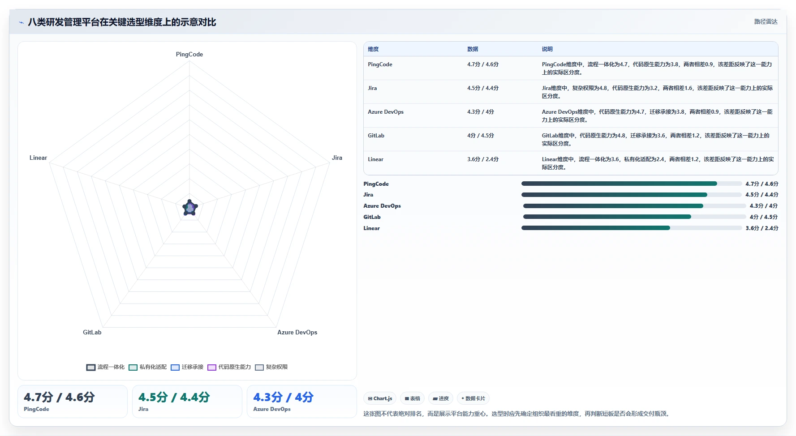Click the PingCode维度中 description text

tap(657, 68)
